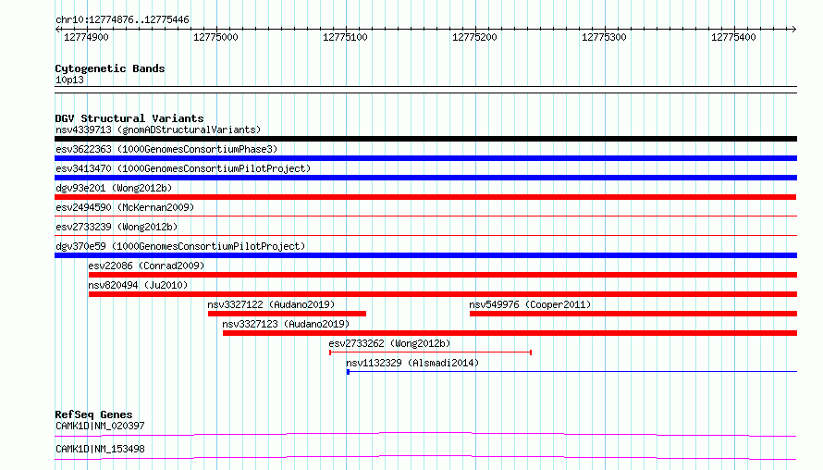
Task: Click red bar under dgv93e201
Action: [425, 197]
